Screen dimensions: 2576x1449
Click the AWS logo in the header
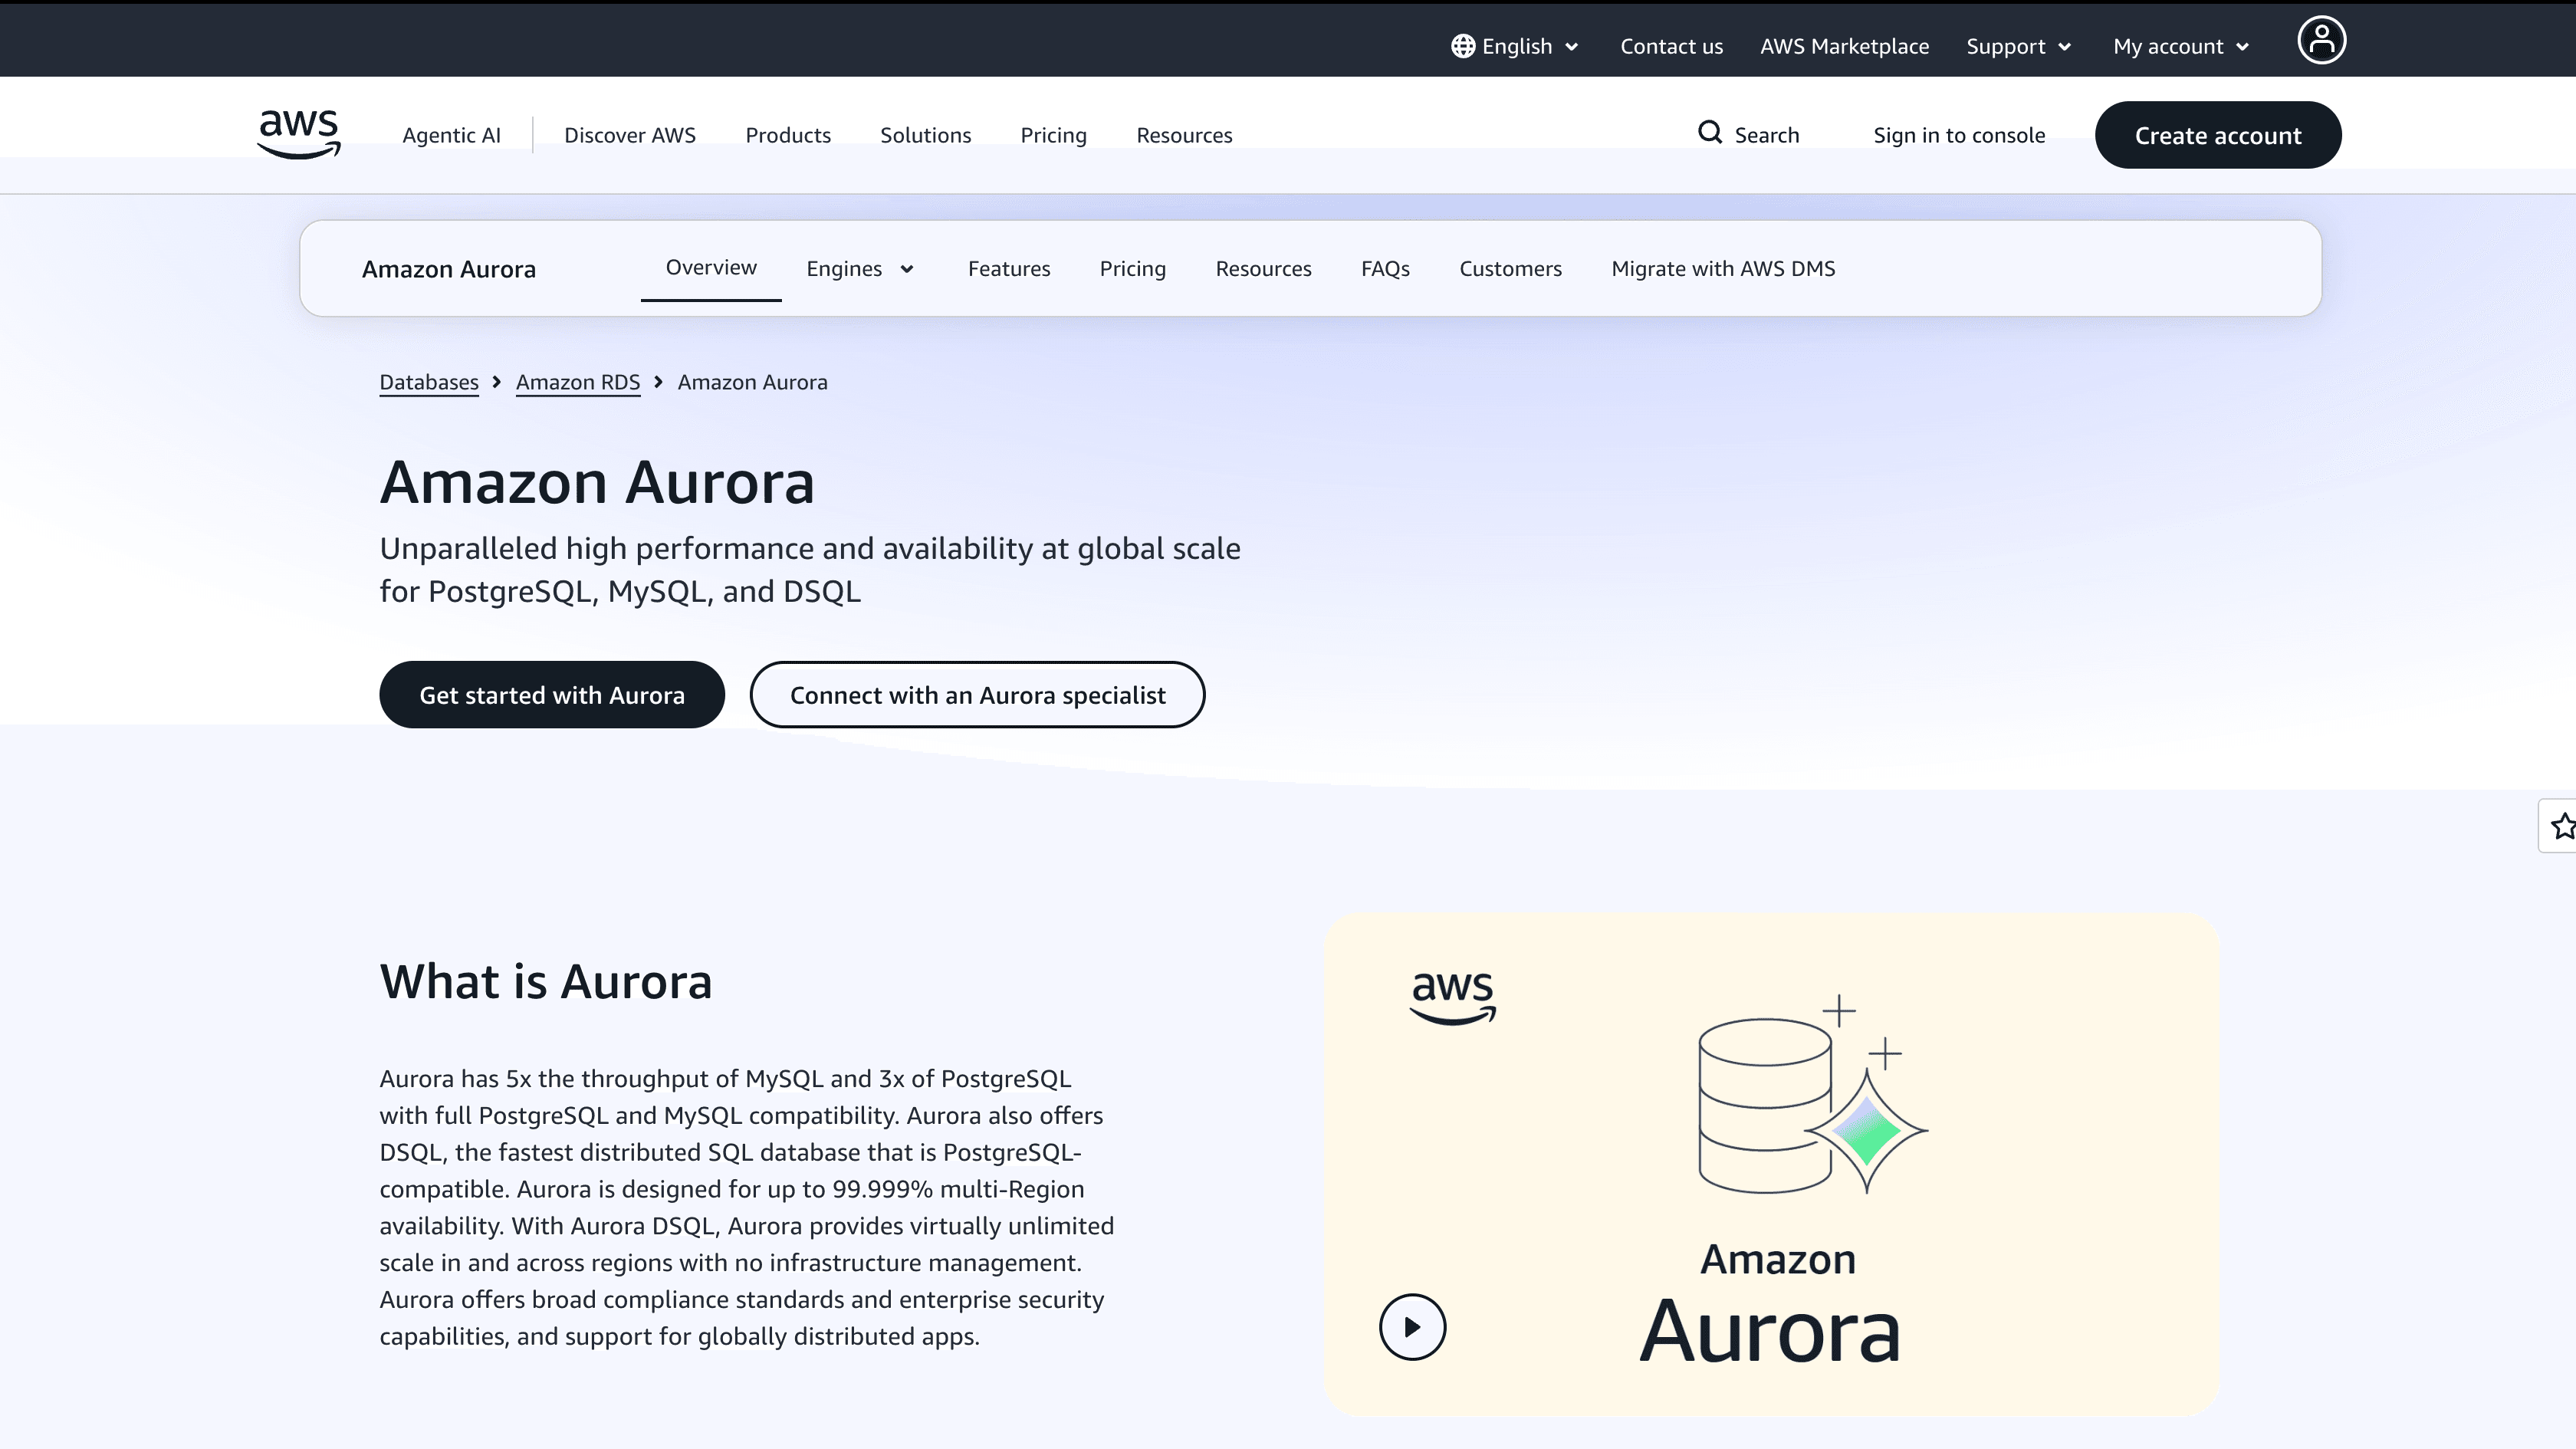tap(299, 134)
